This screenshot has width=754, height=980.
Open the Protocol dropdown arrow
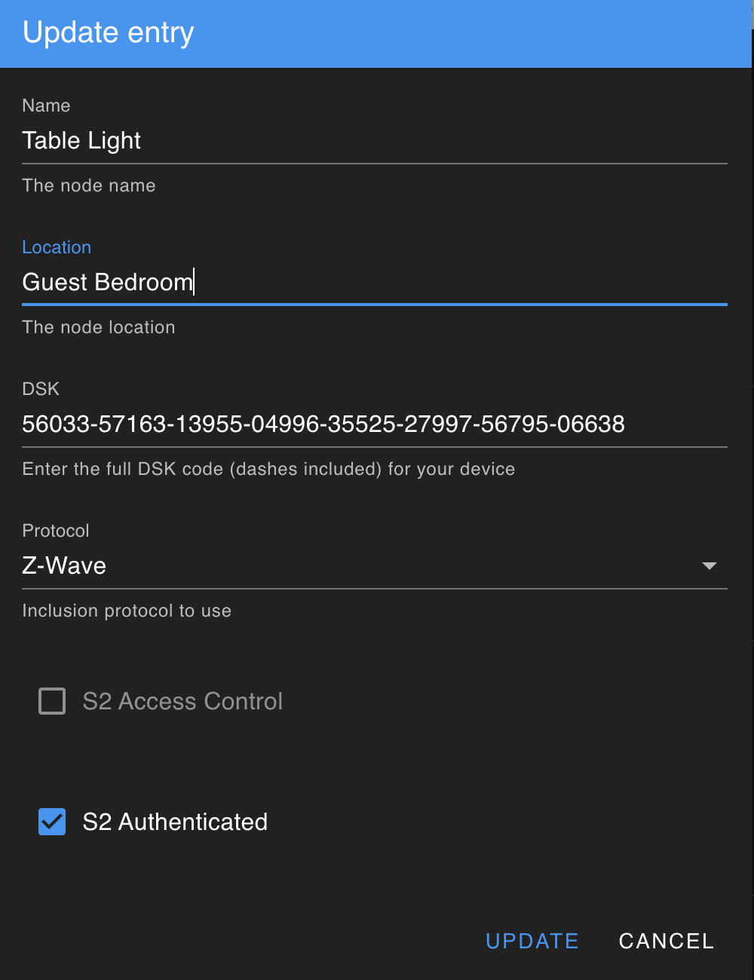point(709,566)
